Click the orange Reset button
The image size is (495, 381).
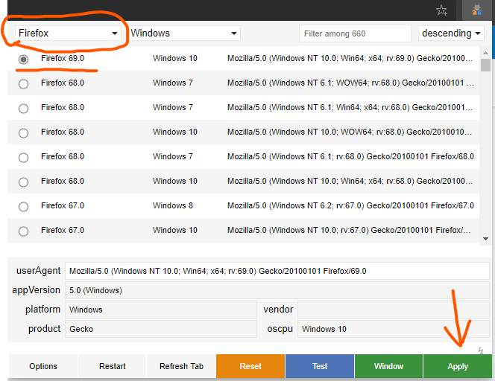(250, 366)
